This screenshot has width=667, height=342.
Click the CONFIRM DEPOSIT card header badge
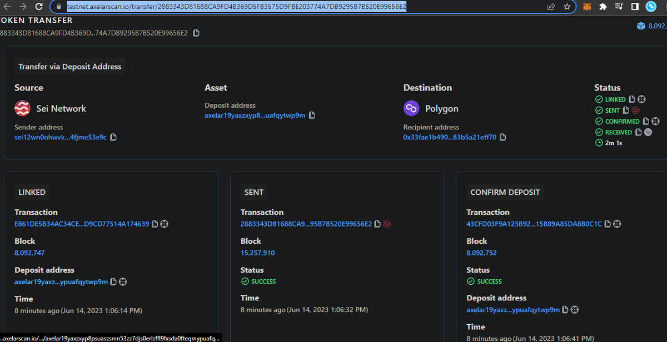(x=505, y=192)
